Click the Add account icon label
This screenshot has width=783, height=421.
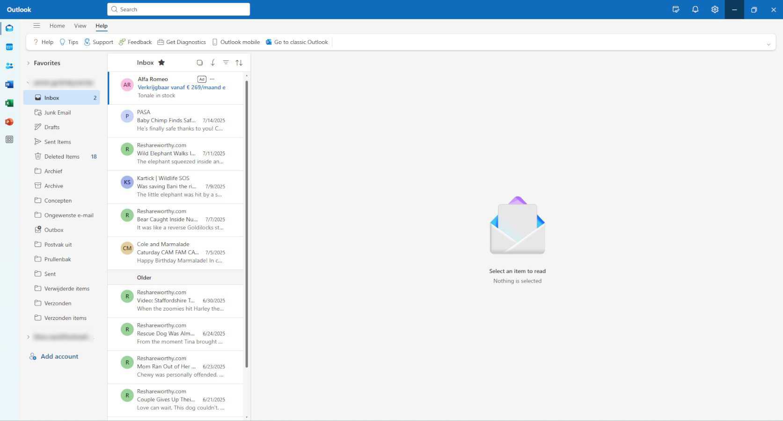pyautogui.click(x=54, y=356)
